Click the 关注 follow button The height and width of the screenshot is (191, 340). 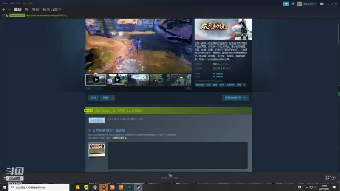[x=93, y=98]
